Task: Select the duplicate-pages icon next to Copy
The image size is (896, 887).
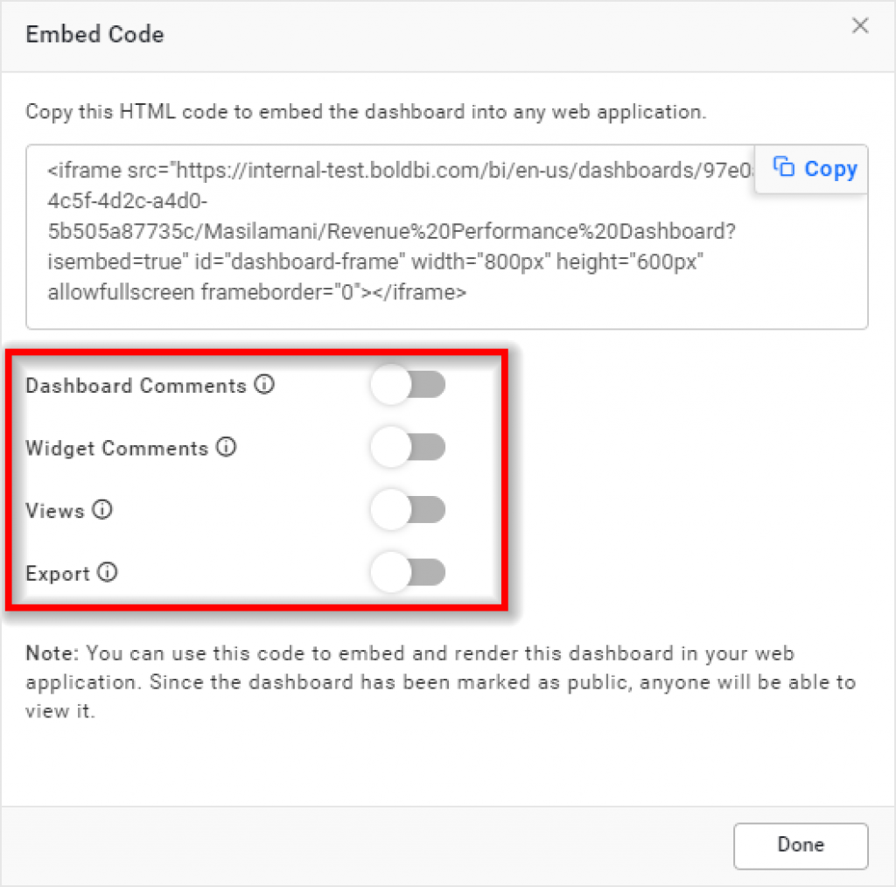Action: 785,168
